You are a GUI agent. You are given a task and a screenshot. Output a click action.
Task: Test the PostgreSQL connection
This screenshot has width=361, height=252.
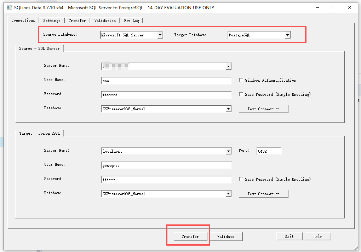[x=263, y=194]
